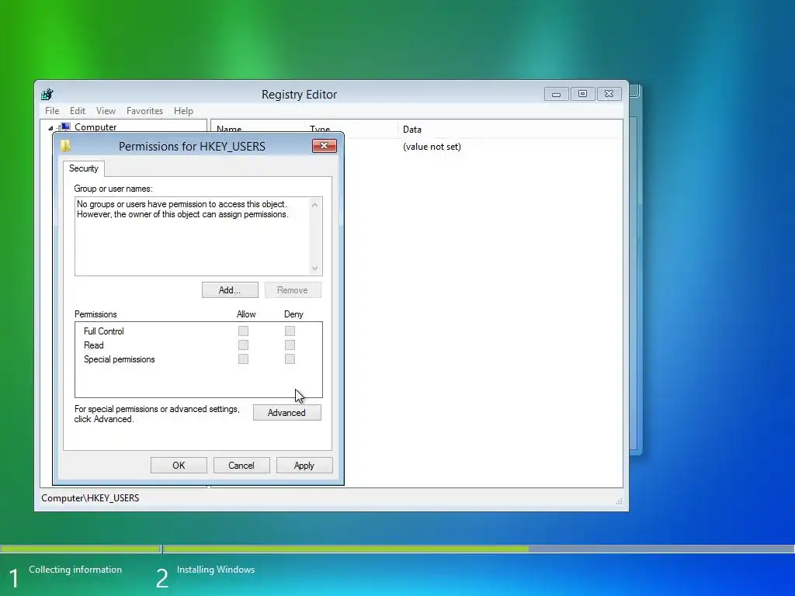Viewport: 795px width, 596px height.
Task: Close the Registry Editor window
Action: click(x=609, y=94)
